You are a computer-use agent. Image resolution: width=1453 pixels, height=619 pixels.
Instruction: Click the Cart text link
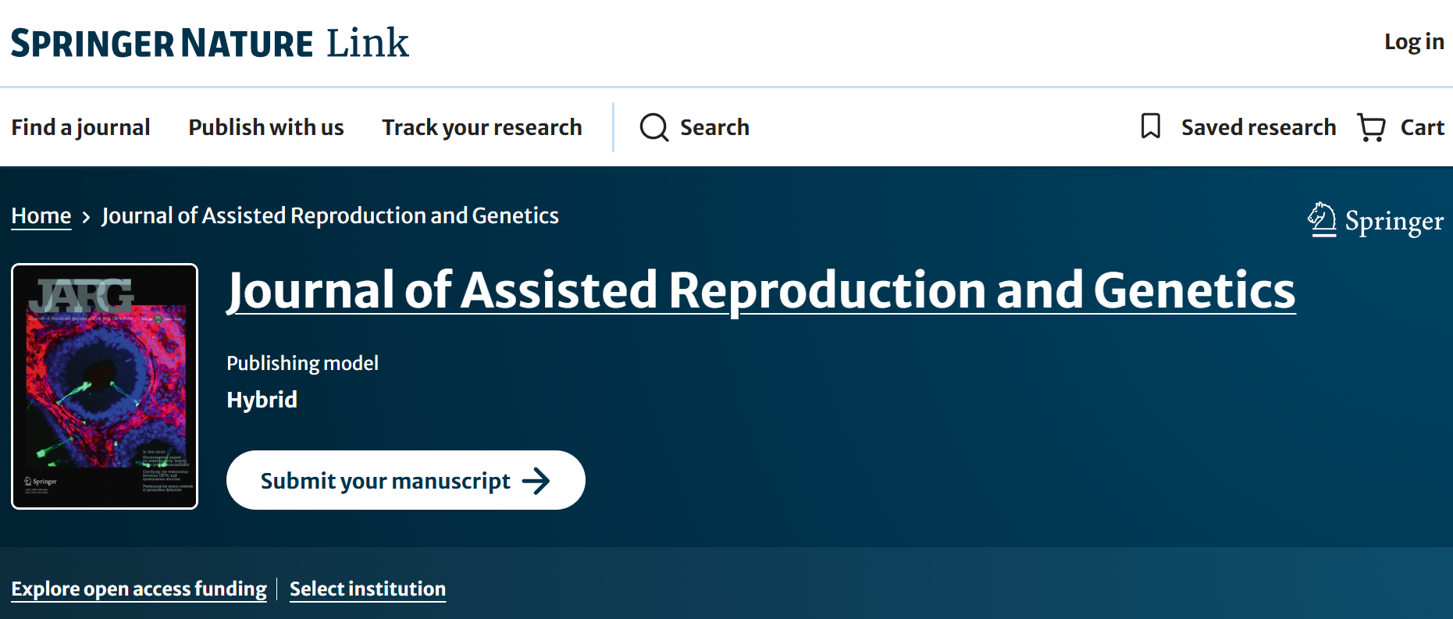click(x=1422, y=127)
